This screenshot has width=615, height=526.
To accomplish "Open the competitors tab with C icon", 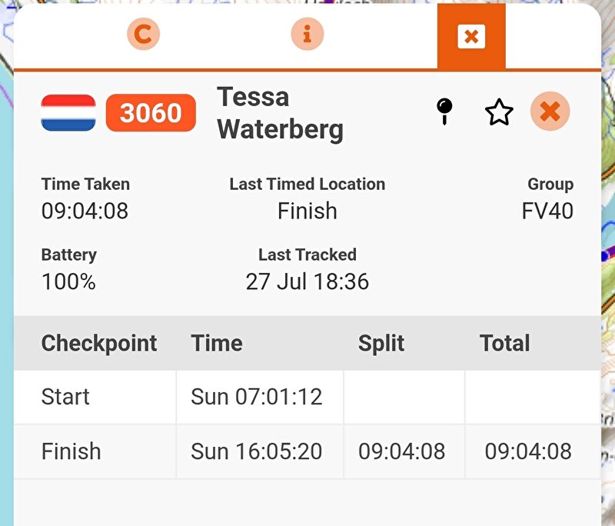I will click(144, 34).
